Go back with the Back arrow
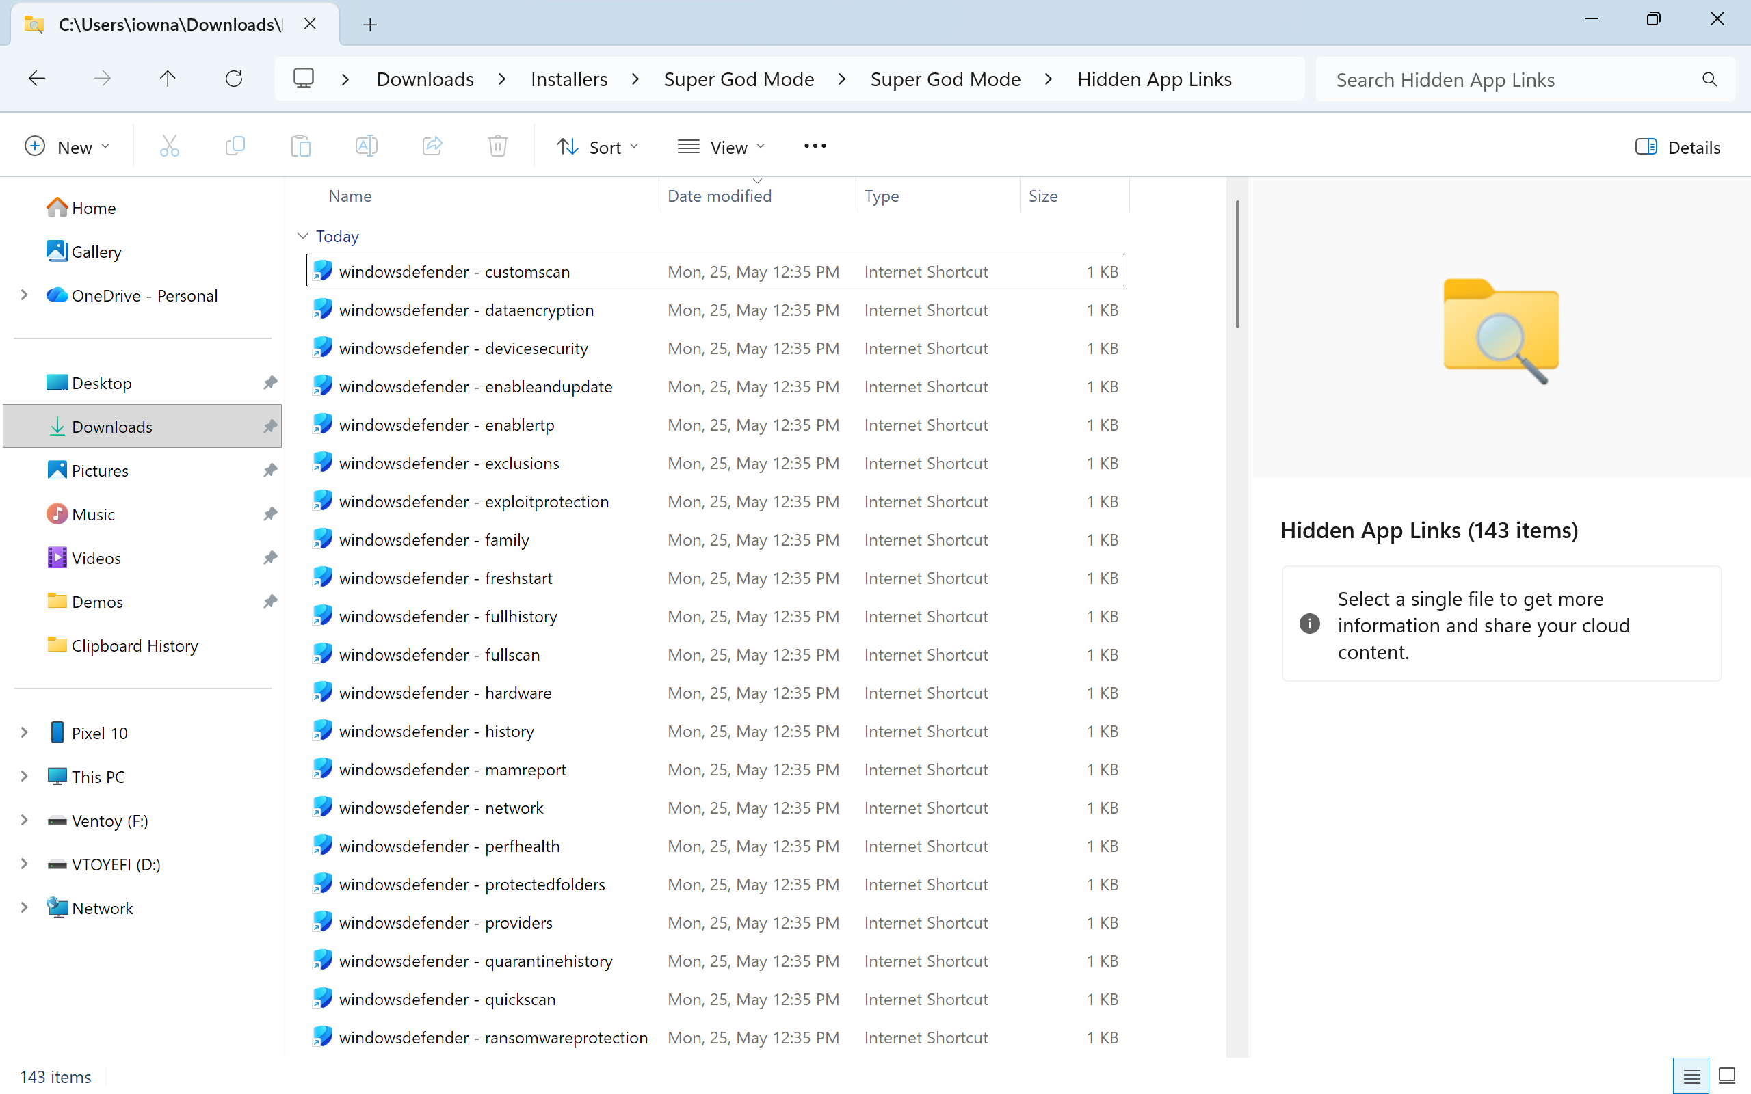The height and width of the screenshot is (1094, 1751). [37, 79]
